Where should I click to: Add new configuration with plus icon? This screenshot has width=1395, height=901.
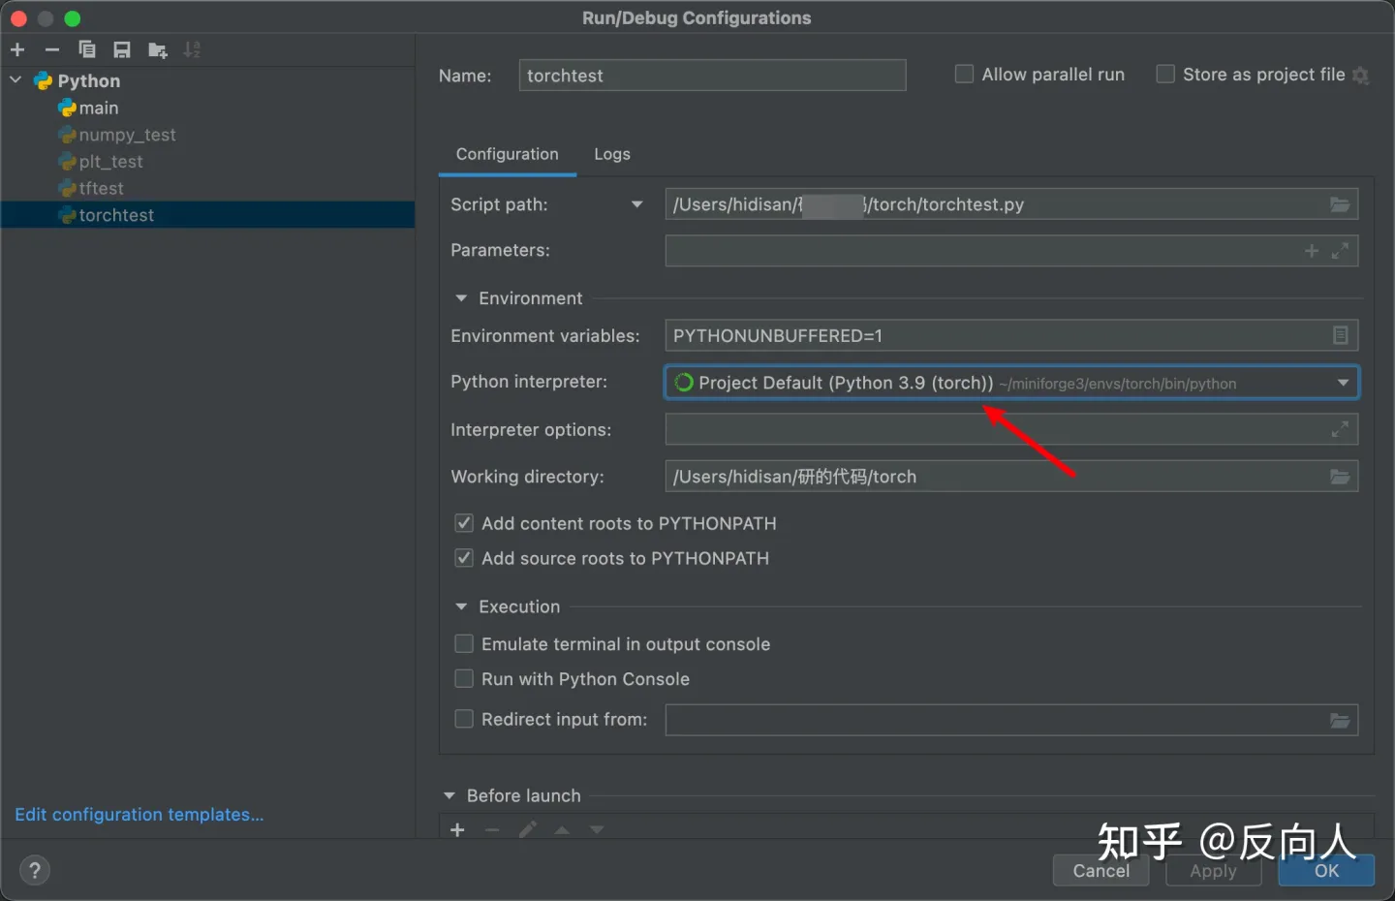17,49
